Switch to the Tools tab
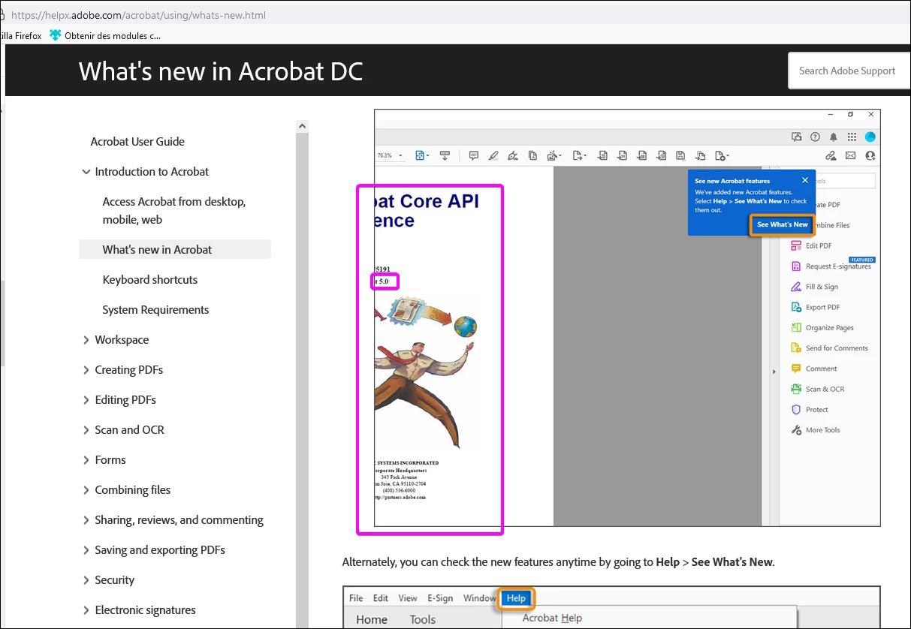This screenshot has height=629, width=911. [x=423, y=619]
